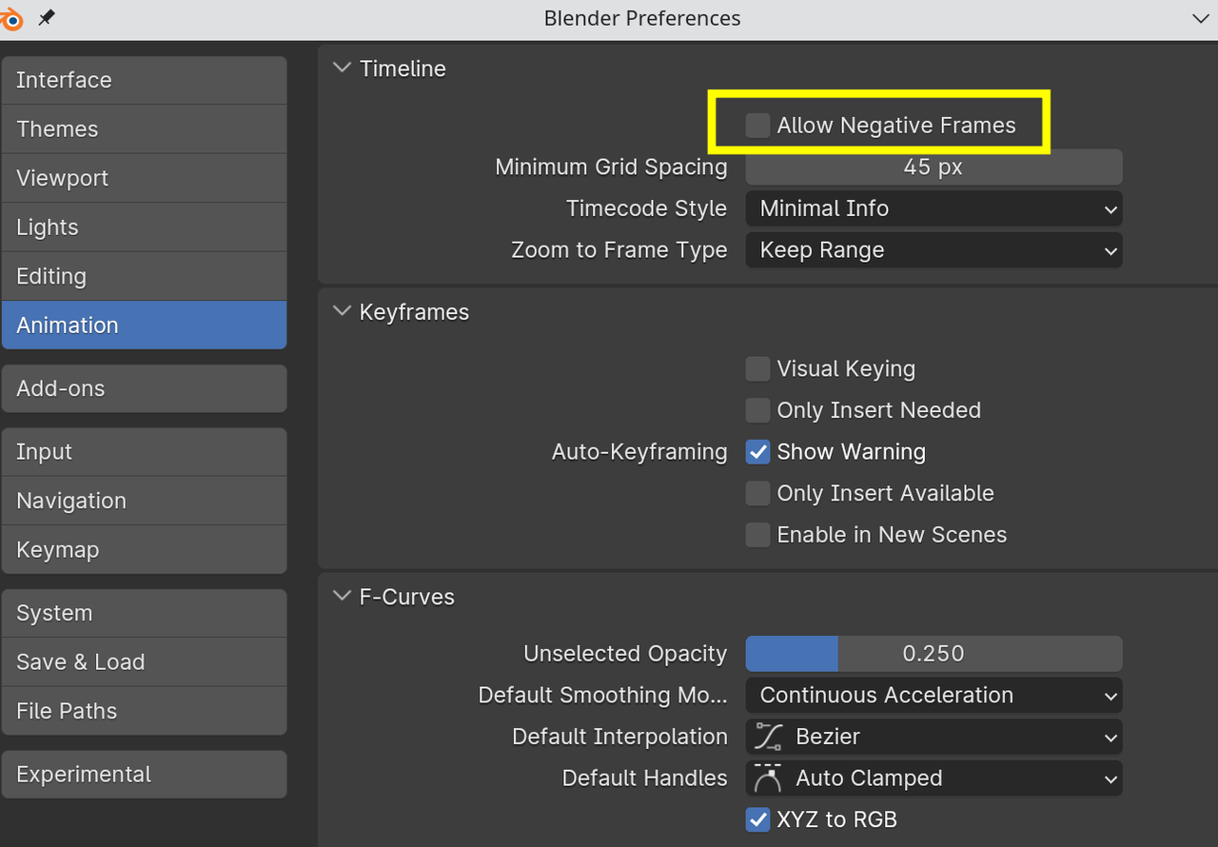
Task: Open Zoom to Frame Type dropdown
Action: (933, 250)
